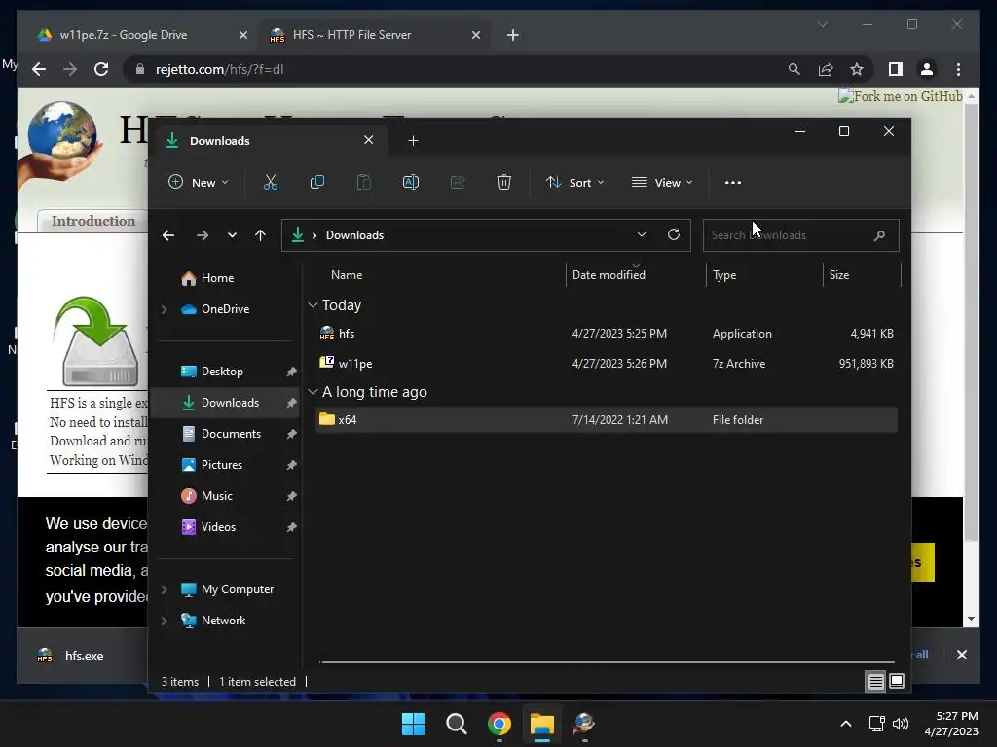
Task: Select the hfs application file
Action: (x=607, y=334)
